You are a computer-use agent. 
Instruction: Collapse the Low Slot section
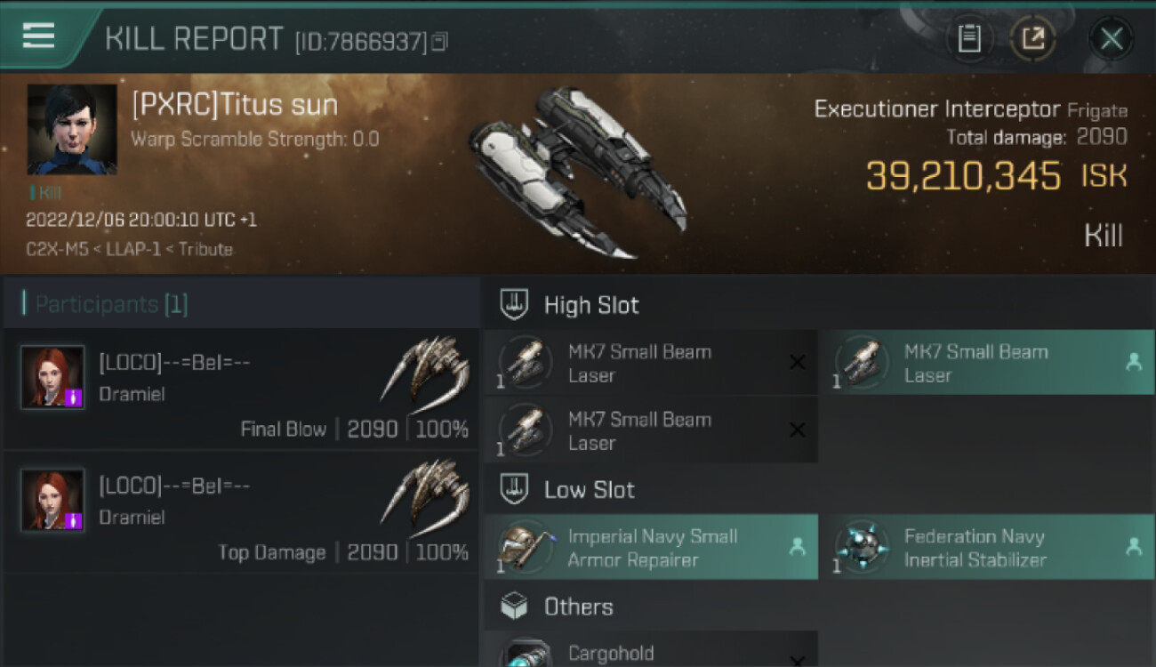click(589, 490)
